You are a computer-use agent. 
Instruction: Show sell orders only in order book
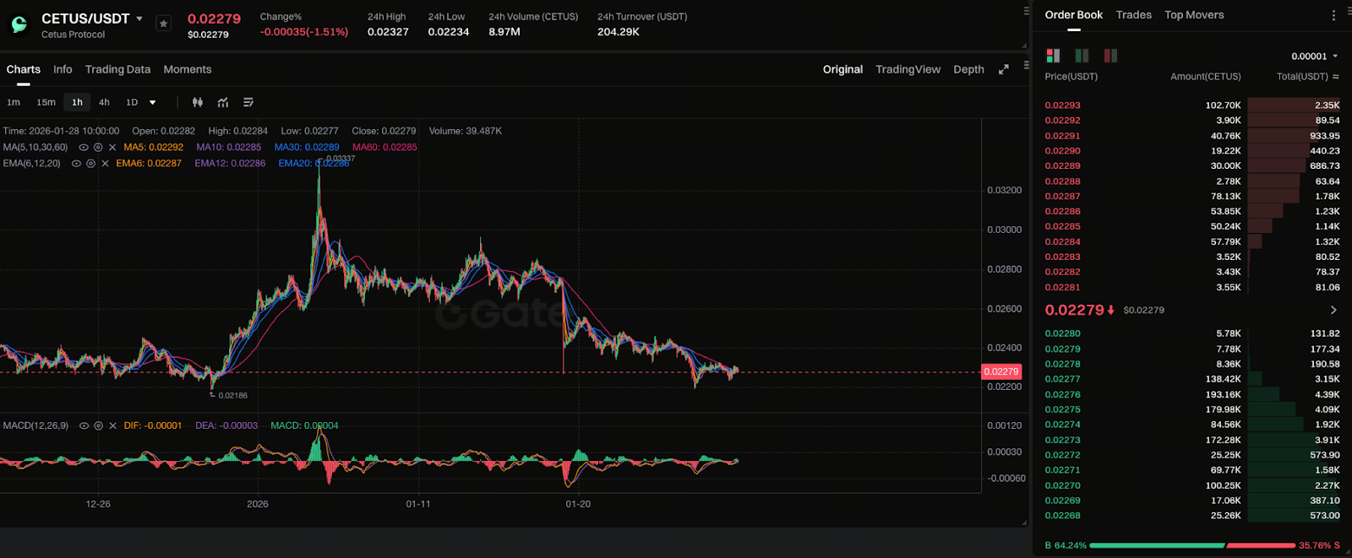1110,56
